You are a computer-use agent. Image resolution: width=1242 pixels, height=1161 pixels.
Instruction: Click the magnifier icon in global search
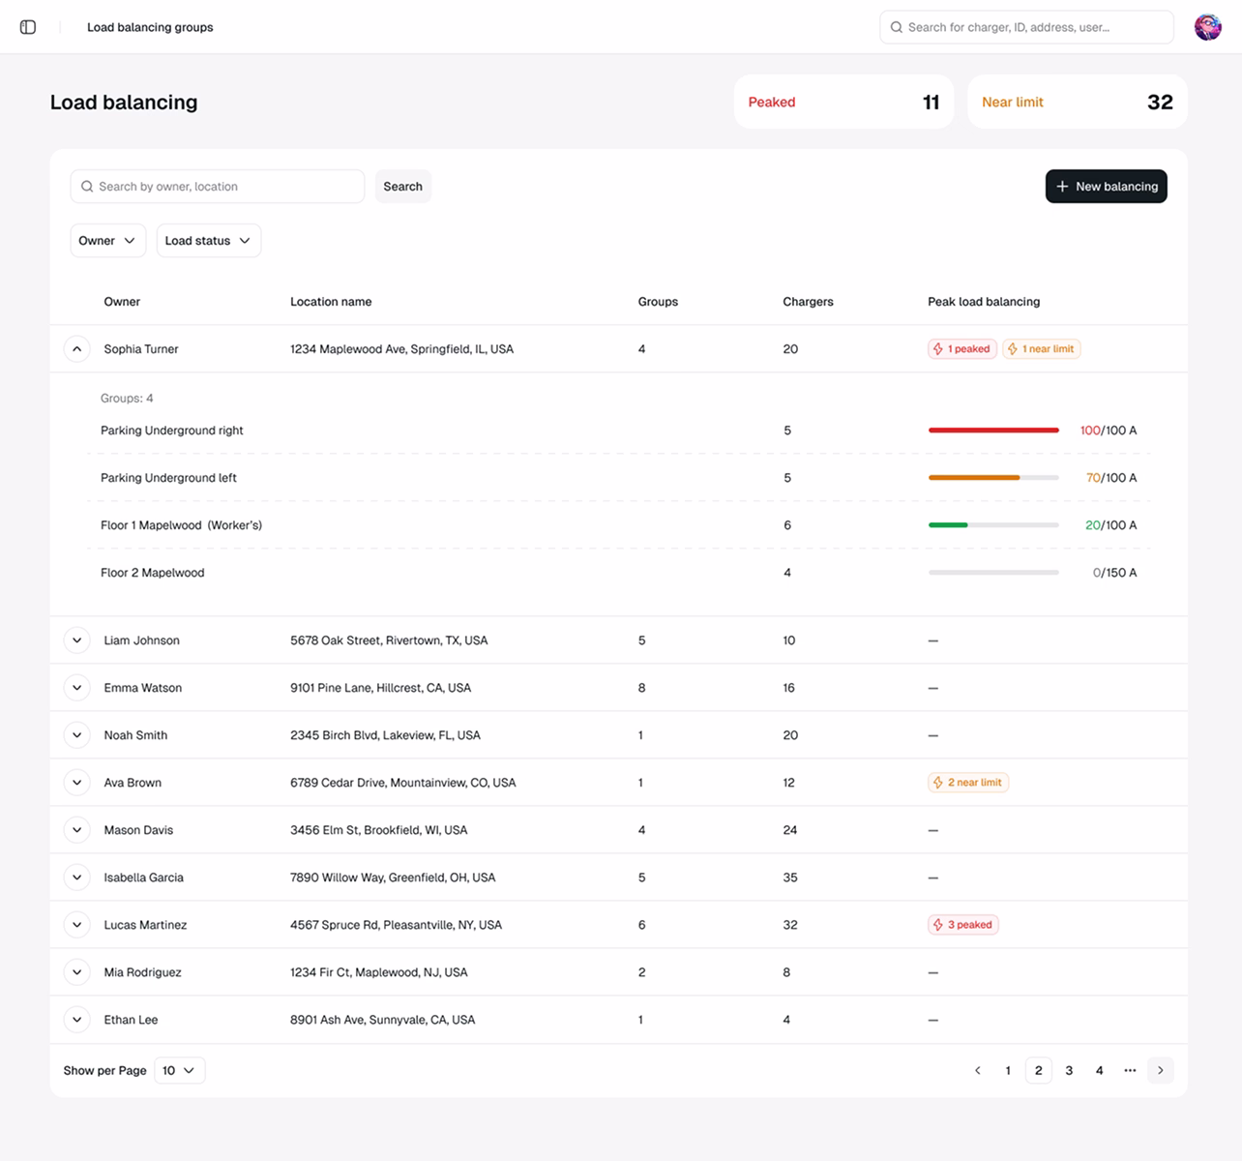896,27
